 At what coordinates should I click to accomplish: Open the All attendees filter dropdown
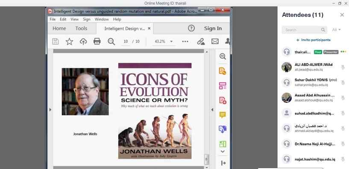click(x=336, y=30)
